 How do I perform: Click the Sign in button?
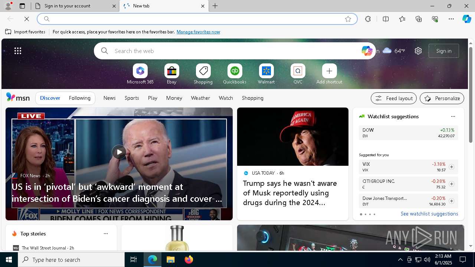point(444,51)
